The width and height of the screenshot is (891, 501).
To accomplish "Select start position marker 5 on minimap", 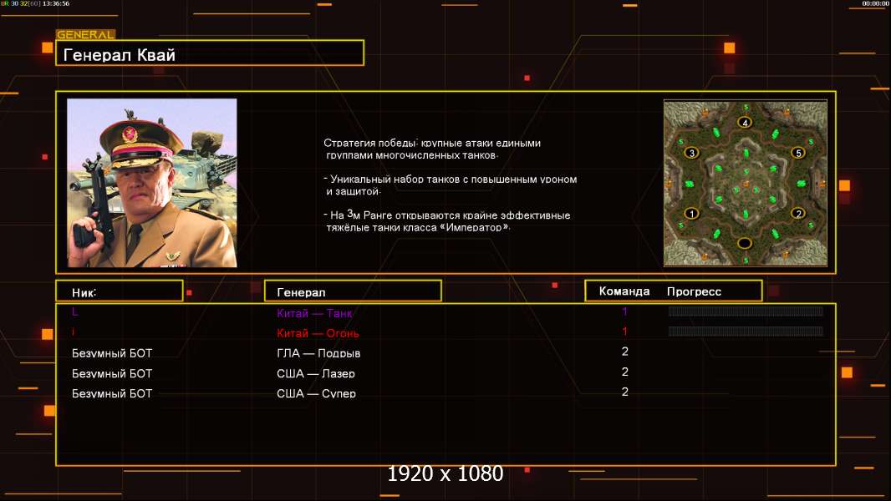I will pos(798,153).
